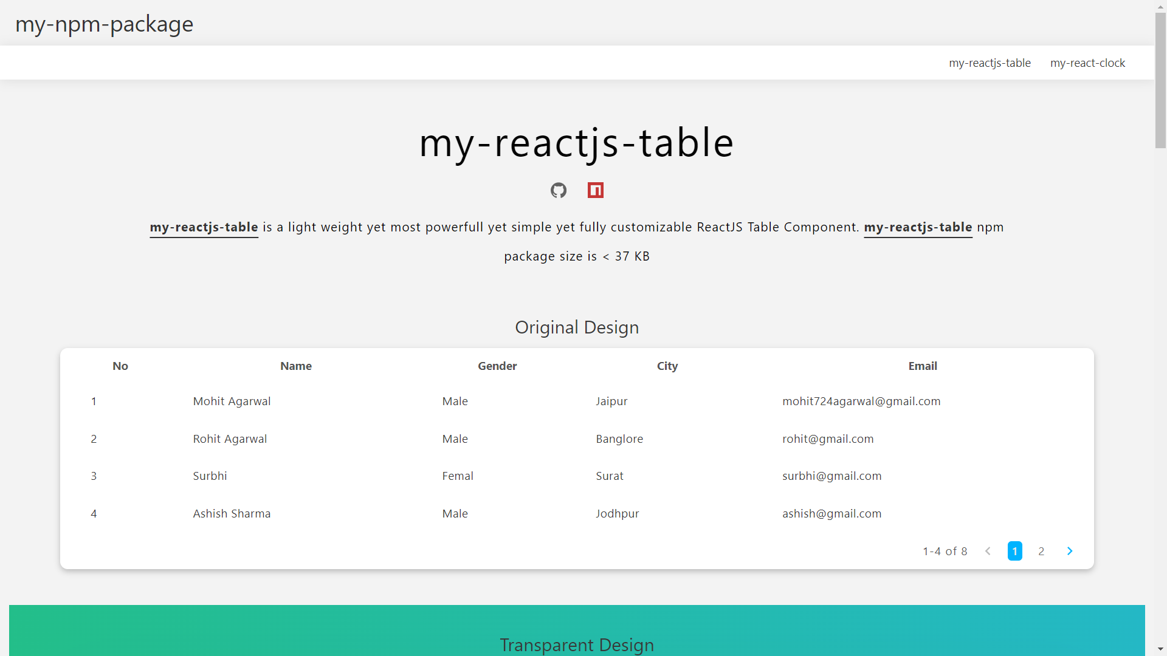Image resolution: width=1167 pixels, height=656 pixels.
Task: Open my-react-clock nav link
Action: (1087, 63)
